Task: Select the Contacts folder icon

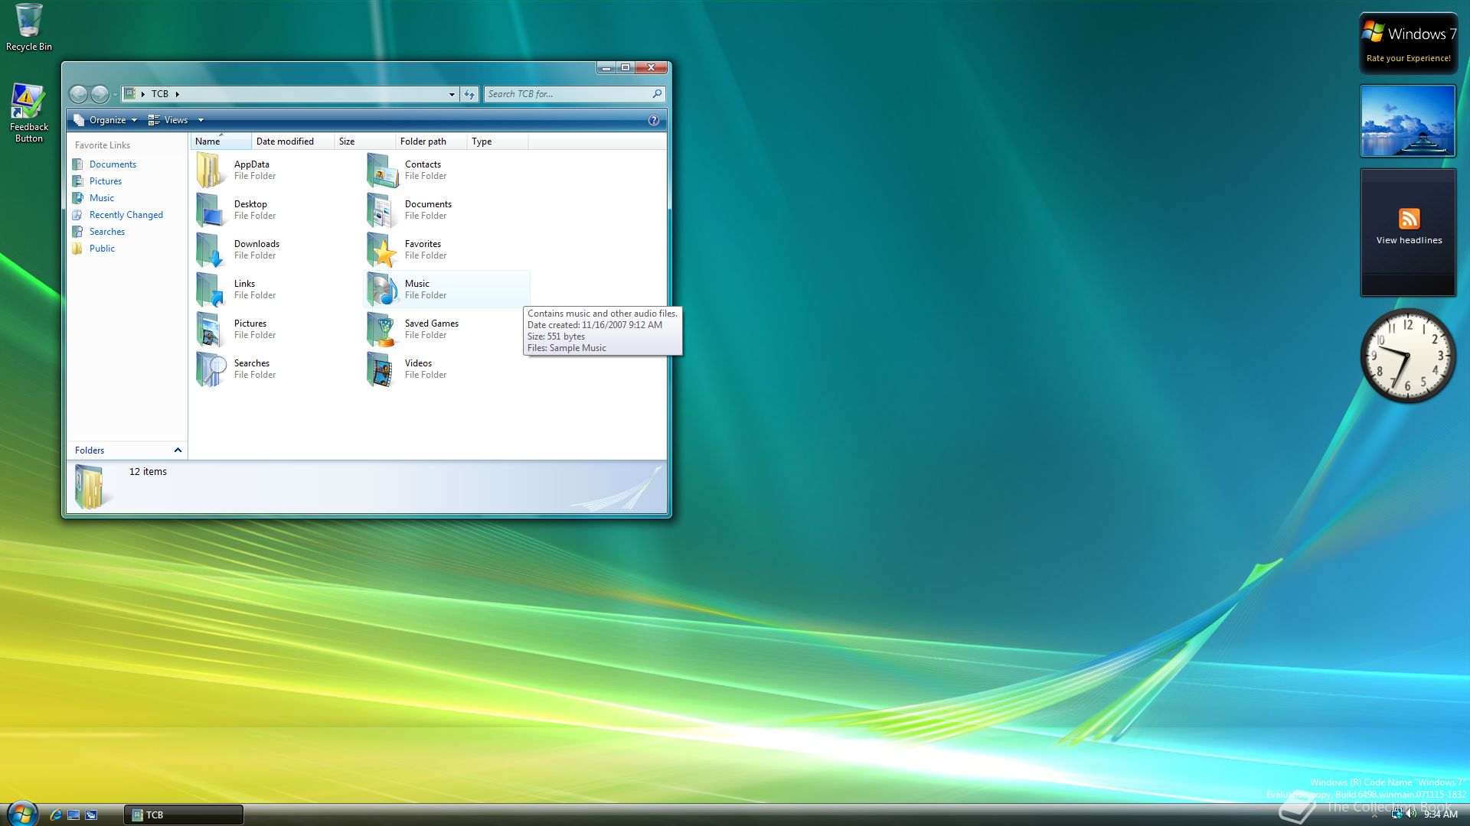Action: point(382,170)
